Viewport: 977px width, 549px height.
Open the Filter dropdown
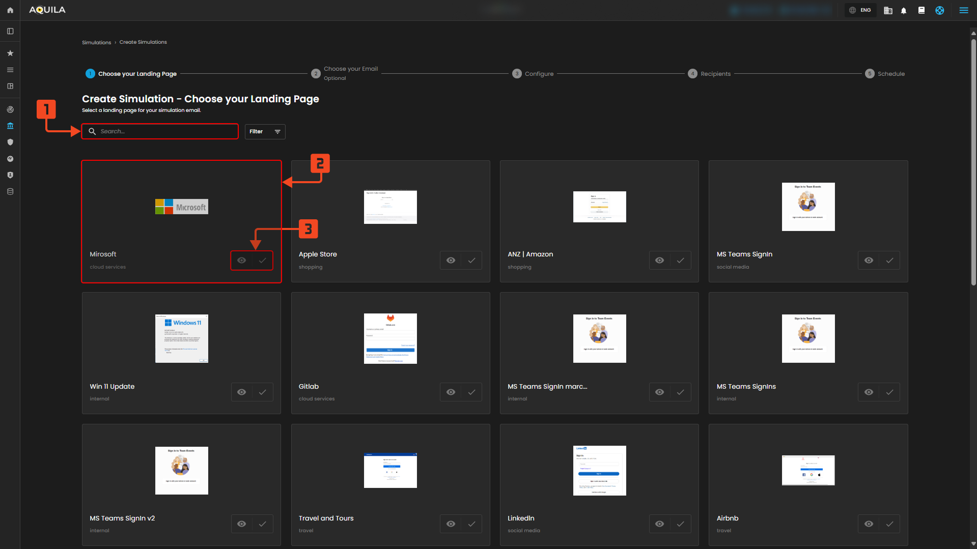265,132
